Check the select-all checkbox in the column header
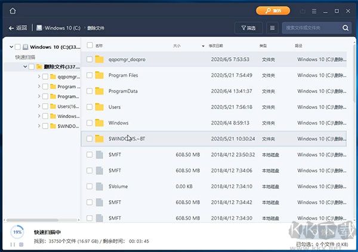358x252 pixels. (89, 45)
